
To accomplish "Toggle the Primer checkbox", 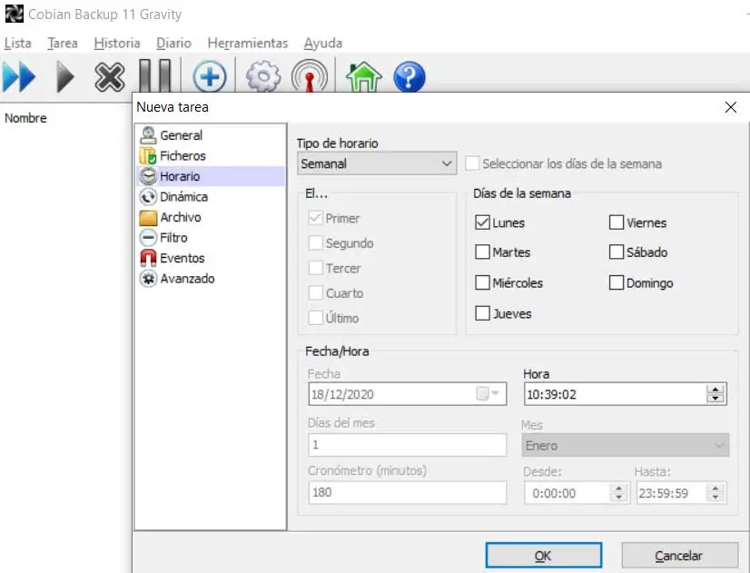I will [x=316, y=218].
